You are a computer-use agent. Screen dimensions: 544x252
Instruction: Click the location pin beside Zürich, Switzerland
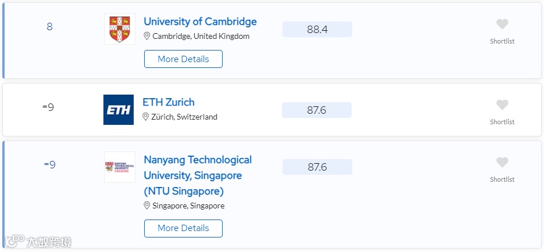pyautogui.click(x=146, y=117)
